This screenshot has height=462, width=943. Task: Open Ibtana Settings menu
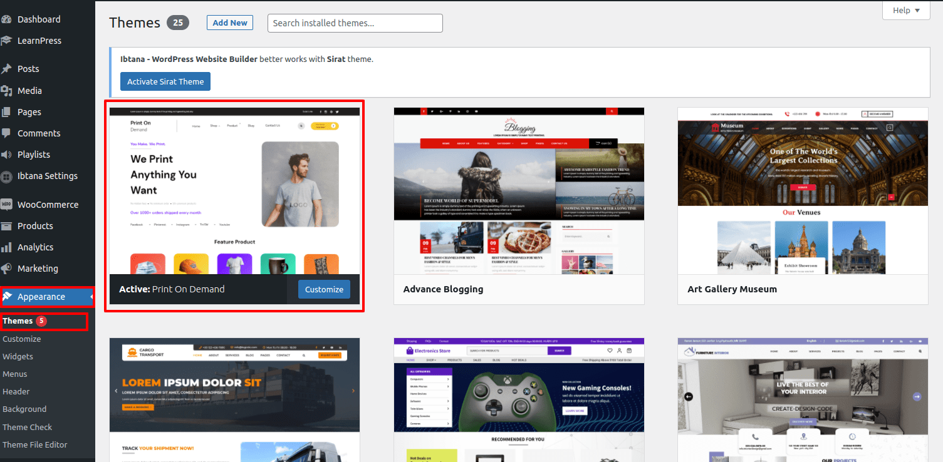[x=48, y=176]
